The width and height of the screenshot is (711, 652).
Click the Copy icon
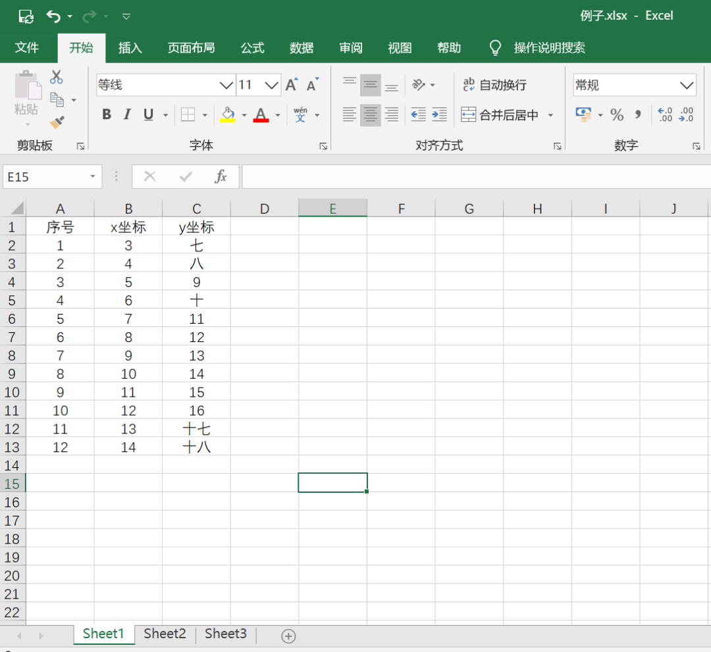tap(57, 99)
